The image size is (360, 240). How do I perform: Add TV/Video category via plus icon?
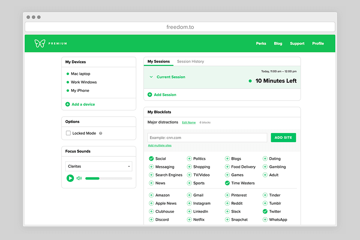point(189,175)
